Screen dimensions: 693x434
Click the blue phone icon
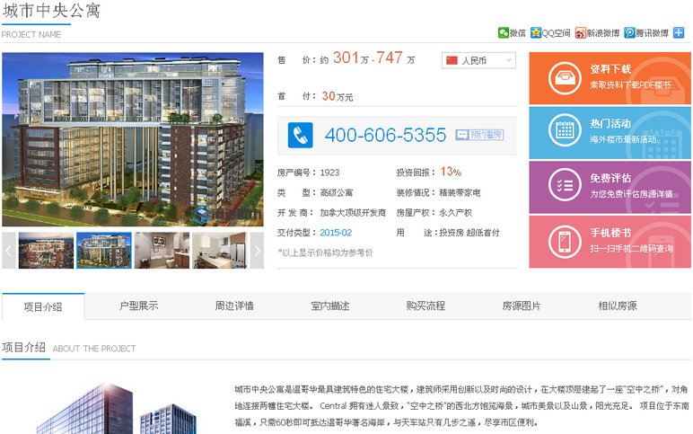[x=300, y=135]
